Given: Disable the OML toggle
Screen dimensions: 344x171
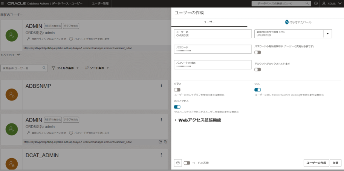Looking at the screenshot, I should coord(258,90).
